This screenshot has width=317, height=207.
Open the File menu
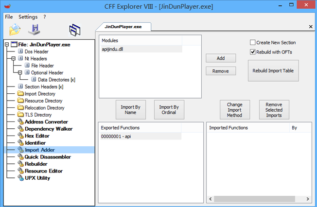pos(9,17)
